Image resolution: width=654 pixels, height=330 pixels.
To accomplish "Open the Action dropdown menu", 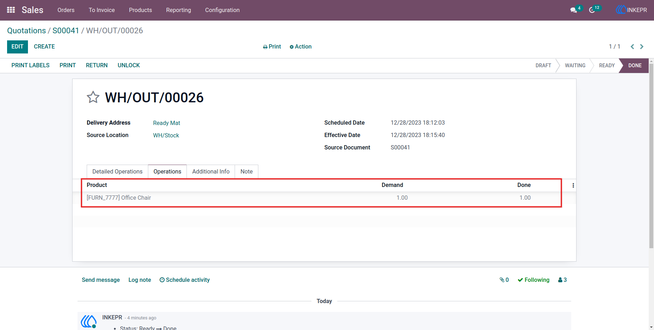I will (300, 47).
